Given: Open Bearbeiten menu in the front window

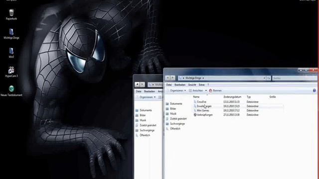Looking at the screenshot, I should click(x=180, y=85).
